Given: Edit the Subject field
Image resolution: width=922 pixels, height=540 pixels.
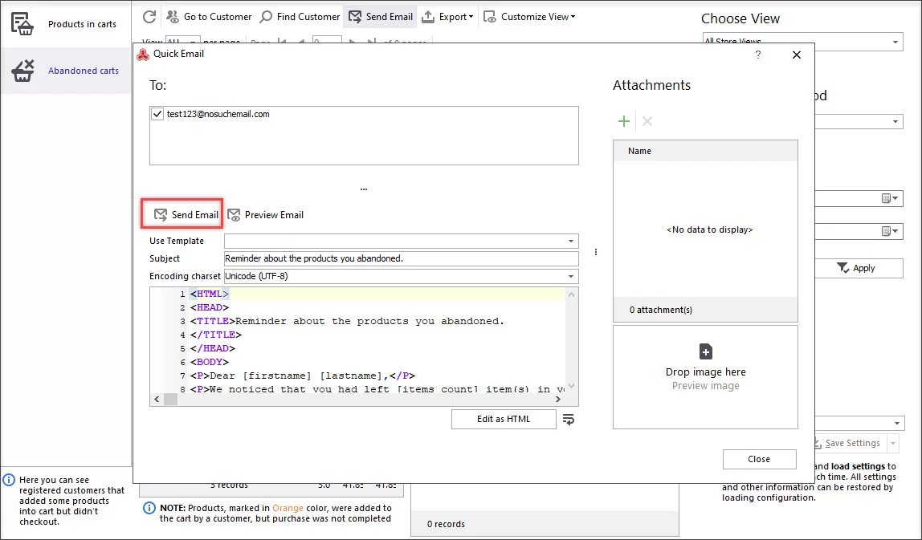Looking at the screenshot, I should tap(401, 258).
